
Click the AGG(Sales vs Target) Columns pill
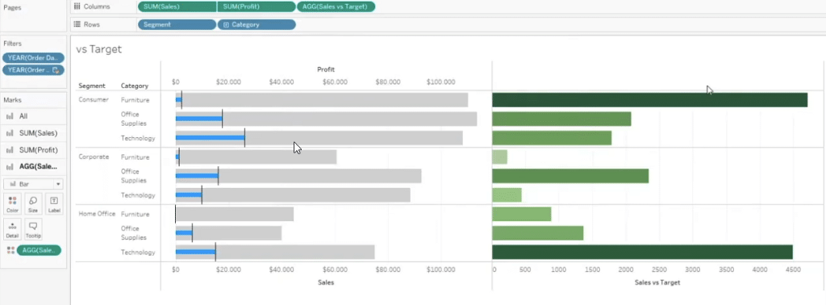point(336,6)
